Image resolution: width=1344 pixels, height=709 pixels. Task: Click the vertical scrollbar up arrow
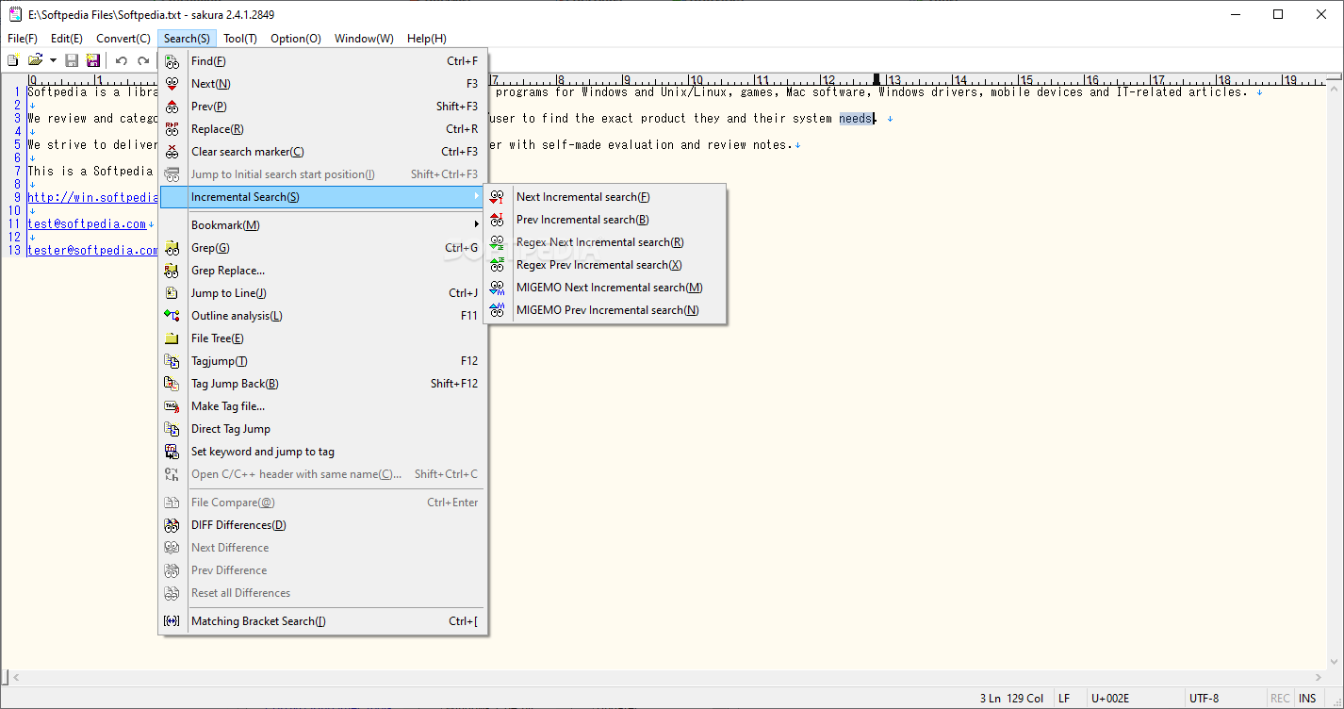(x=1336, y=87)
